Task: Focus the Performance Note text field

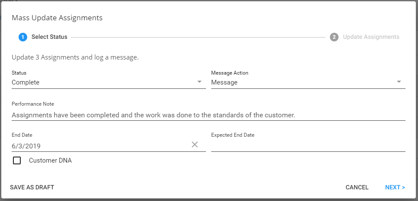Action: coord(208,115)
